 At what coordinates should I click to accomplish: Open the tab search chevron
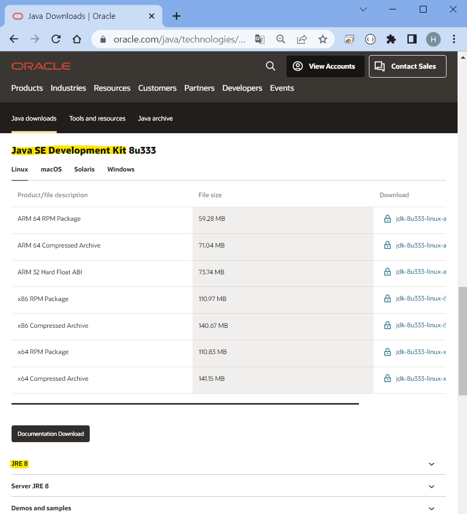click(x=363, y=9)
